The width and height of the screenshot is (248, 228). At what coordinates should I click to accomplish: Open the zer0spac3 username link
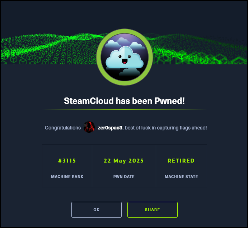110,128
